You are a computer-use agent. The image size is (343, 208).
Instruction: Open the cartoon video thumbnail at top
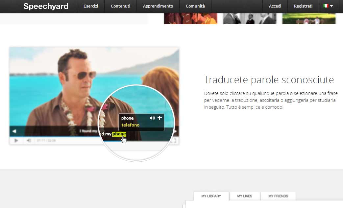click(190, 19)
